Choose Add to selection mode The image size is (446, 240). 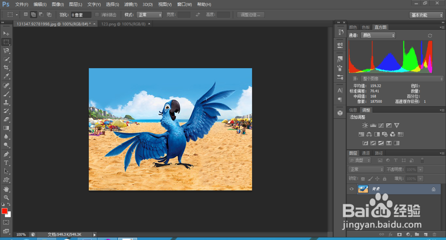click(33, 15)
